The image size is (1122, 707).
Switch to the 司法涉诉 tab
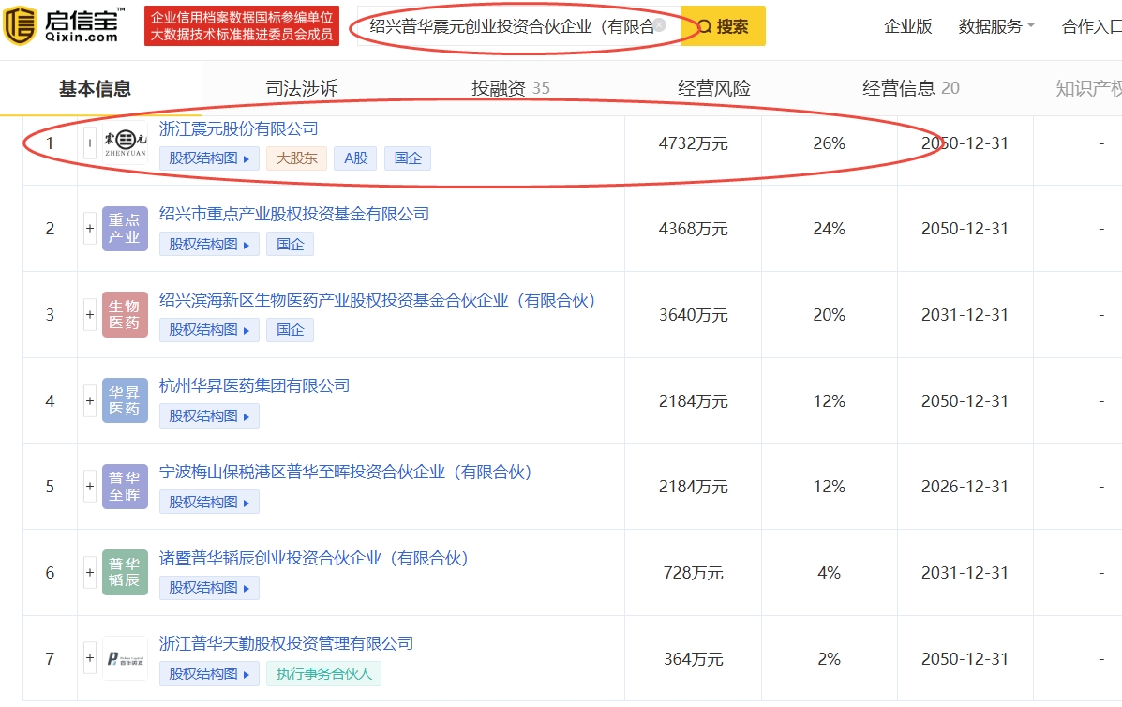301,89
